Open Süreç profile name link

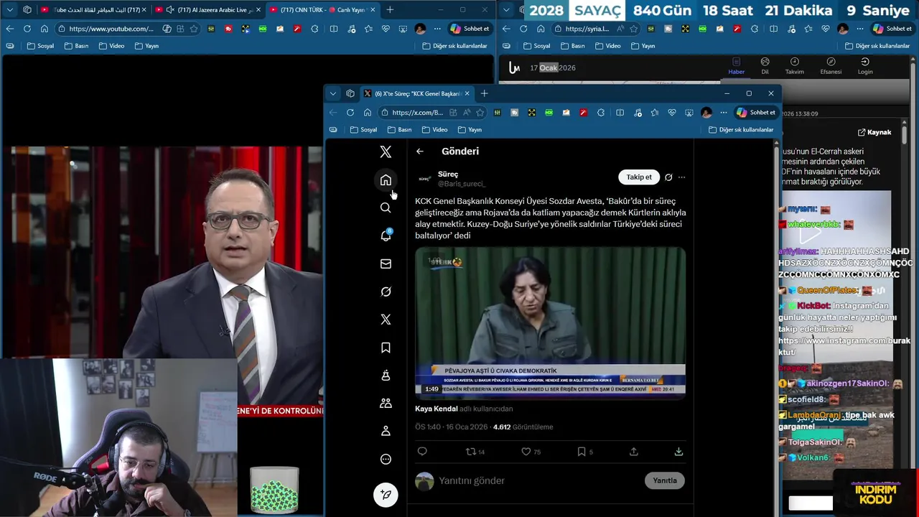[448, 174]
